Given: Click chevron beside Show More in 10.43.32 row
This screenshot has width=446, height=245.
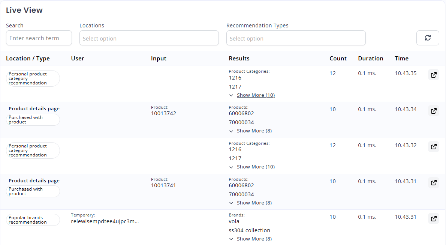Looking at the screenshot, I should pyautogui.click(x=231, y=167).
